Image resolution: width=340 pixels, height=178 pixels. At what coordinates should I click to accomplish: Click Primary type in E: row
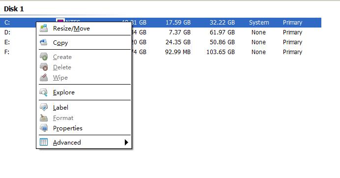[292, 42]
